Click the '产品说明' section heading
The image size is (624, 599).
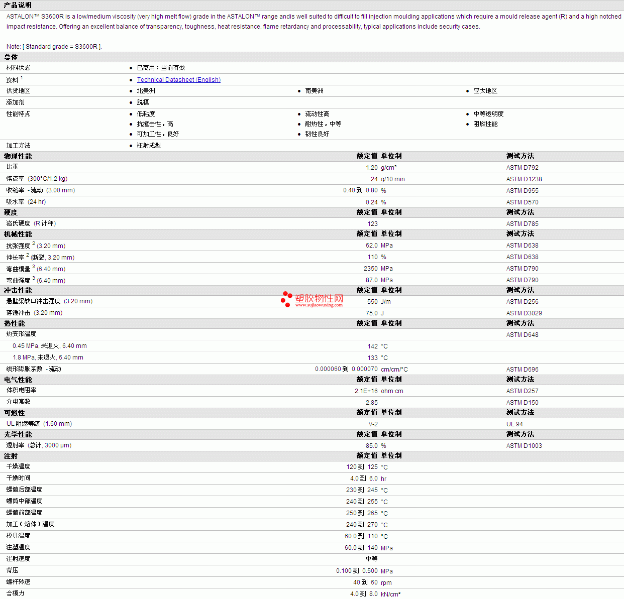click(x=18, y=5)
